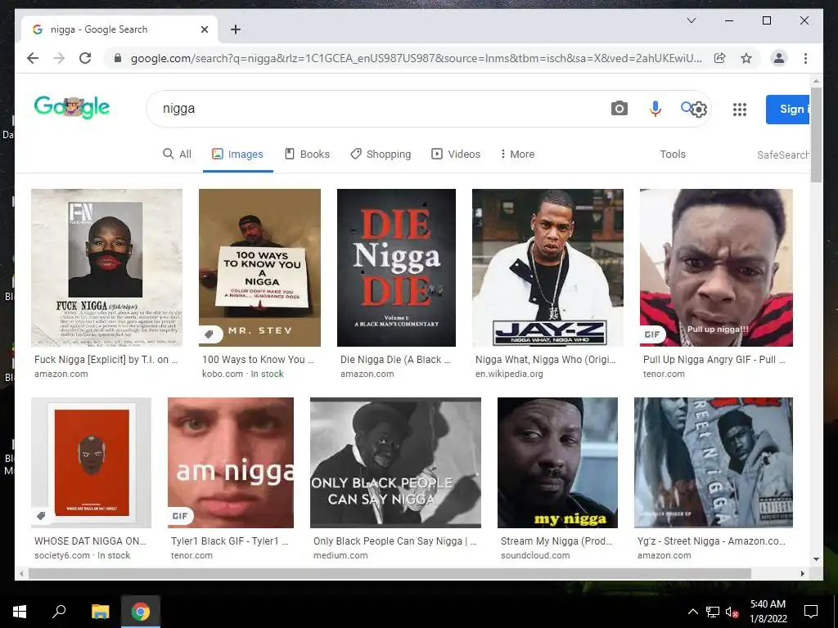Viewport: 838px width, 628px height.
Task: Open Windows taskbar search
Action: point(59,611)
